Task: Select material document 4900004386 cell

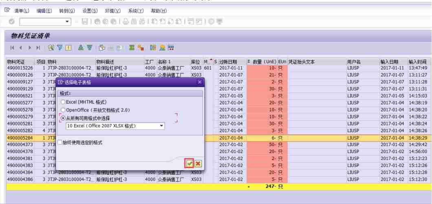Action: pyautogui.click(x=21, y=180)
